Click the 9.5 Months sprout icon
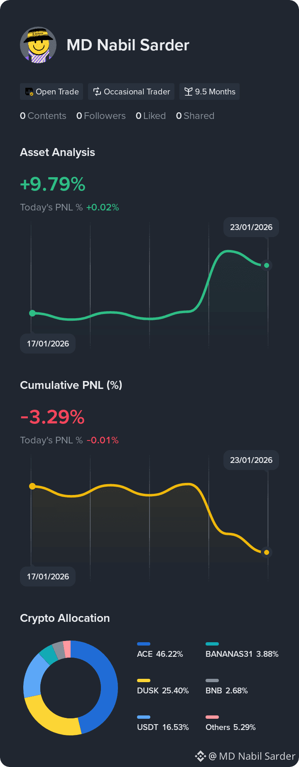This screenshot has height=767, width=299. click(189, 92)
